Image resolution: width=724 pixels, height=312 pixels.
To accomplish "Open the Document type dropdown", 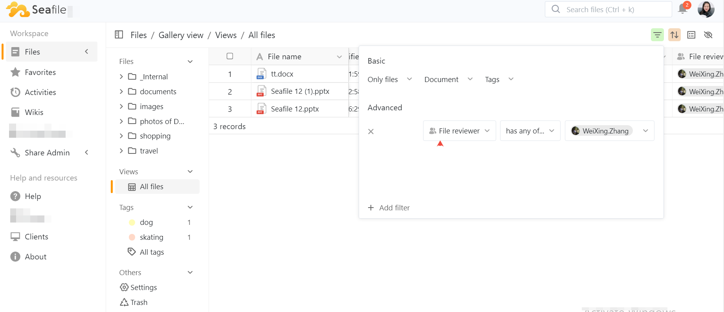I will [448, 79].
